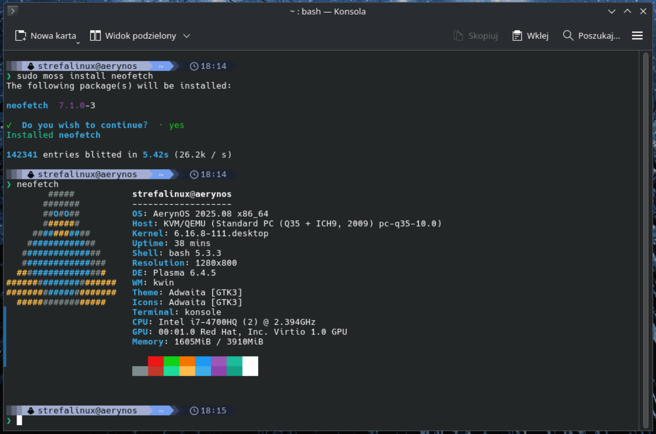This screenshot has width=656, height=434.
Task: Click the Wklej clipboard paste icon
Action: pos(517,35)
